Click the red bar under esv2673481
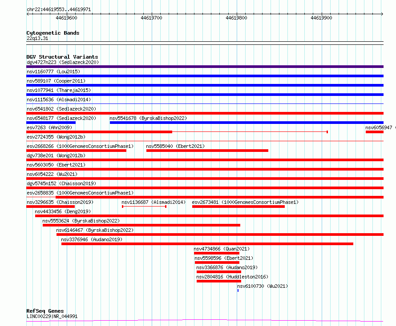 (238, 207)
